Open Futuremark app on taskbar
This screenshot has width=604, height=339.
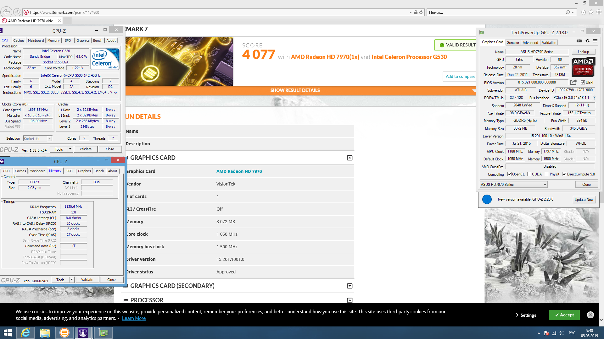[64, 333]
